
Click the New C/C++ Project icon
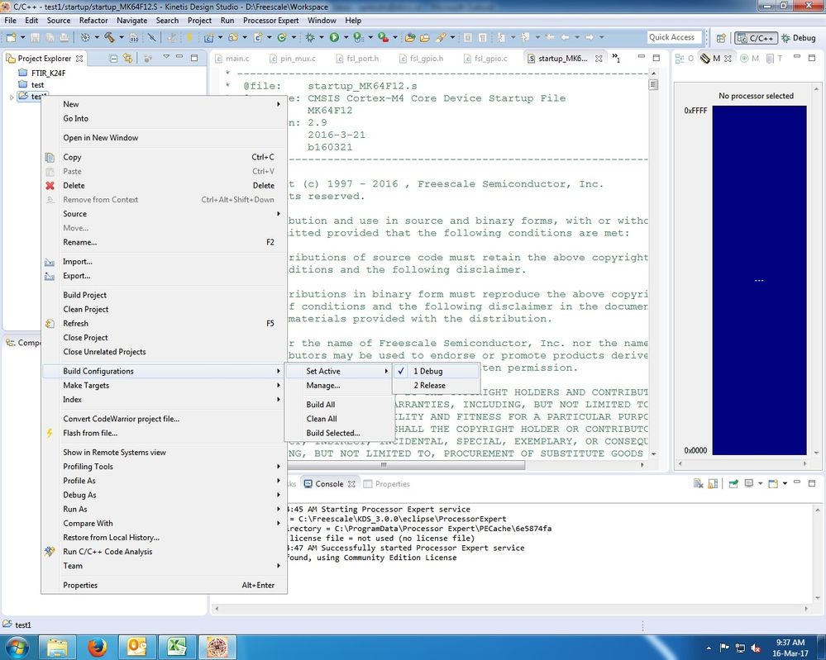(208, 38)
